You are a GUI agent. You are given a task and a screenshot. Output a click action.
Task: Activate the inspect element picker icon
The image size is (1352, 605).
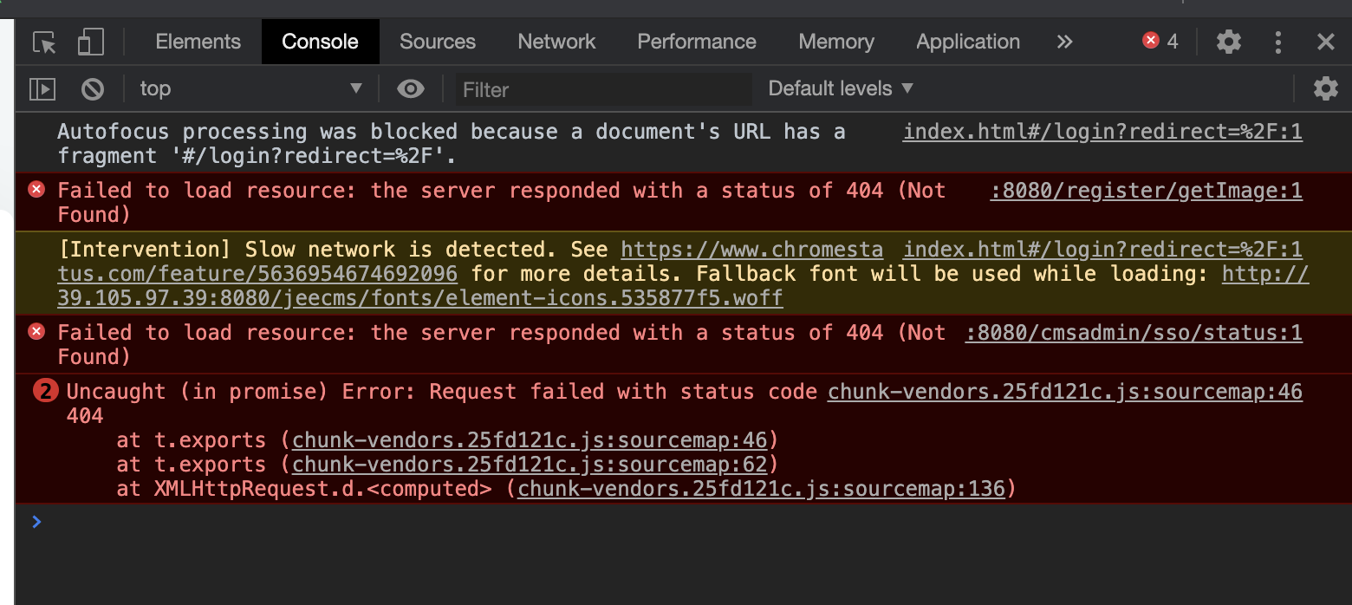point(44,42)
